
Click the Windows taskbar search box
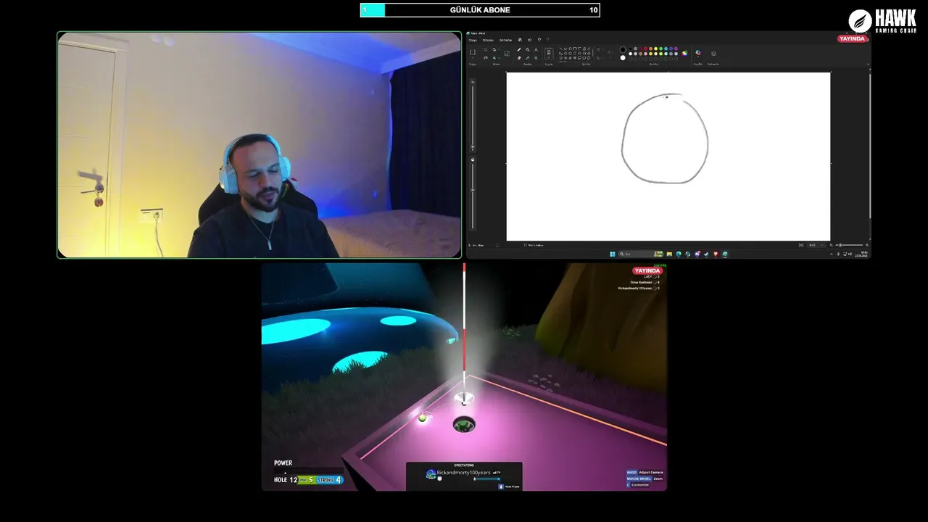pyautogui.click(x=638, y=254)
